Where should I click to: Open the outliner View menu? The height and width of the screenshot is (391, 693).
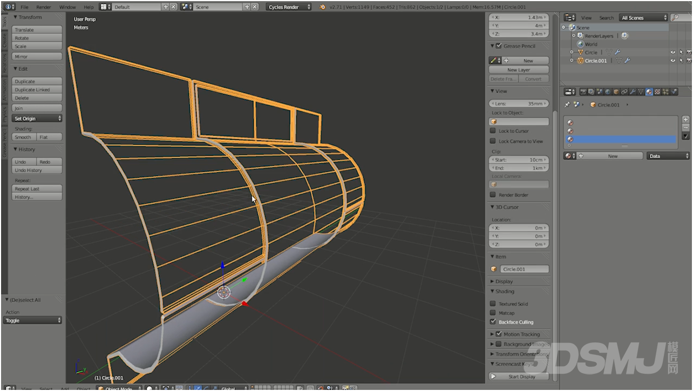(x=586, y=18)
